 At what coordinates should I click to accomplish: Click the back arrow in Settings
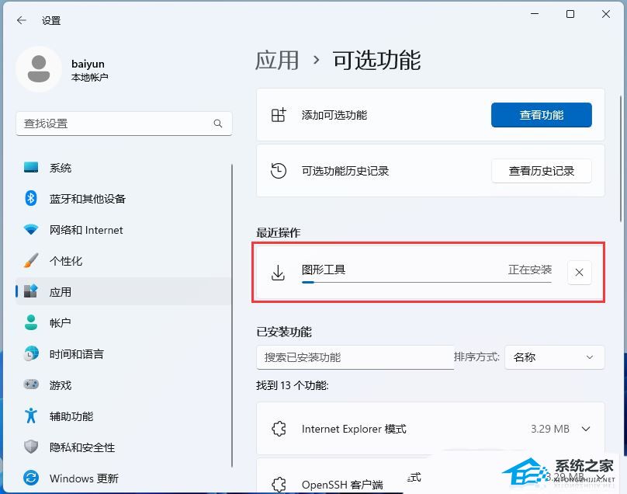(21, 20)
